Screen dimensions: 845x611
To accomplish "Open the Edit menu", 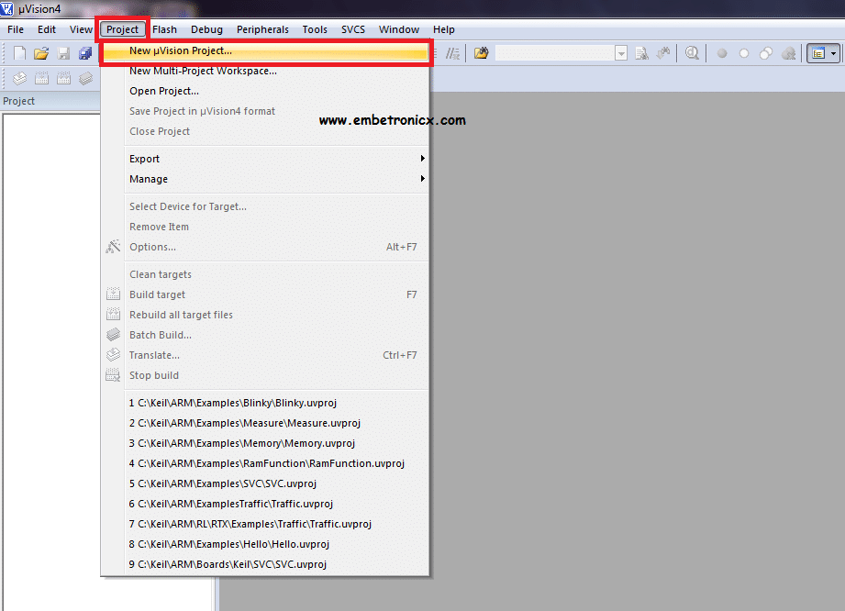I will click(47, 29).
